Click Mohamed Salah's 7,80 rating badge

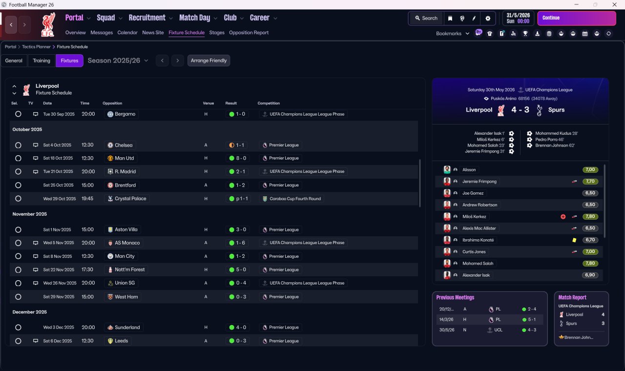point(590,264)
